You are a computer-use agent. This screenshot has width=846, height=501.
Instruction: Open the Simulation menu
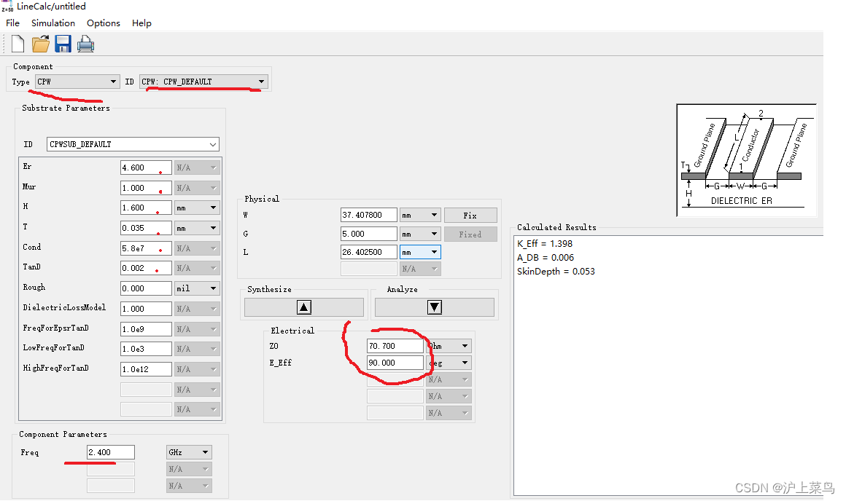click(53, 23)
